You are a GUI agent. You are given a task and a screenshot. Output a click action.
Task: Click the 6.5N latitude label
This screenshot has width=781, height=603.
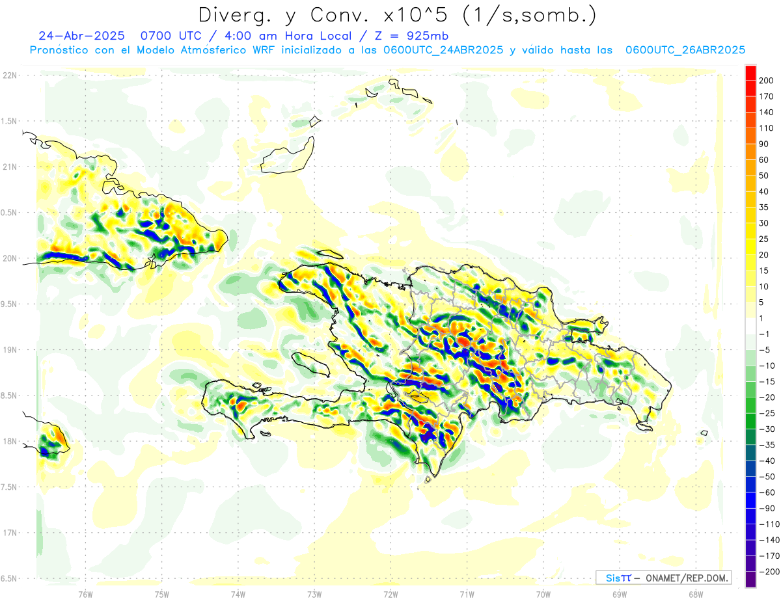(x=10, y=578)
